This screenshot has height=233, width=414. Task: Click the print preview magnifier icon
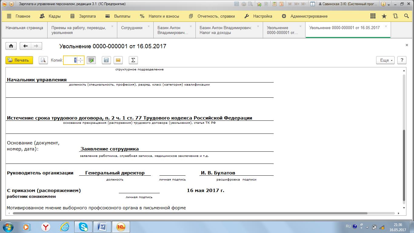(43, 60)
